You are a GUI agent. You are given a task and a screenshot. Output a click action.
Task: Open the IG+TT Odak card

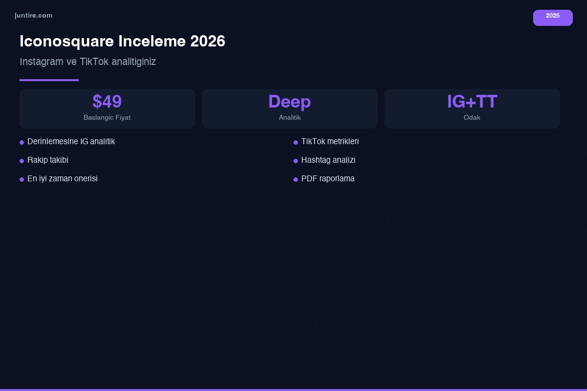coord(472,109)
